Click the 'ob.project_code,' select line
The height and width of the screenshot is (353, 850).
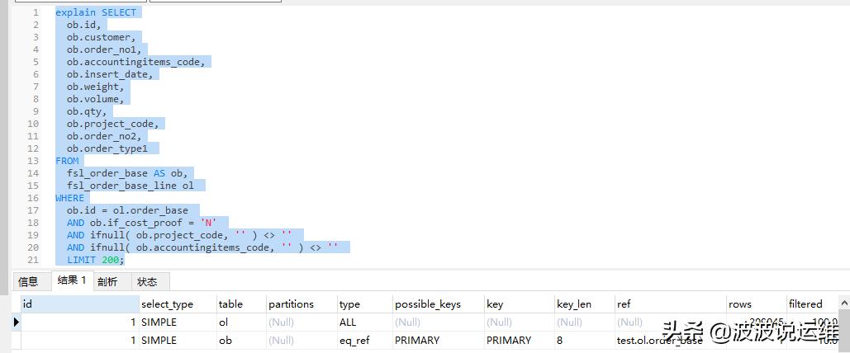112,124
